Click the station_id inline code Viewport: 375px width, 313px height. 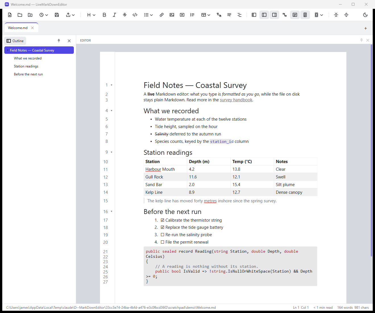222,141
